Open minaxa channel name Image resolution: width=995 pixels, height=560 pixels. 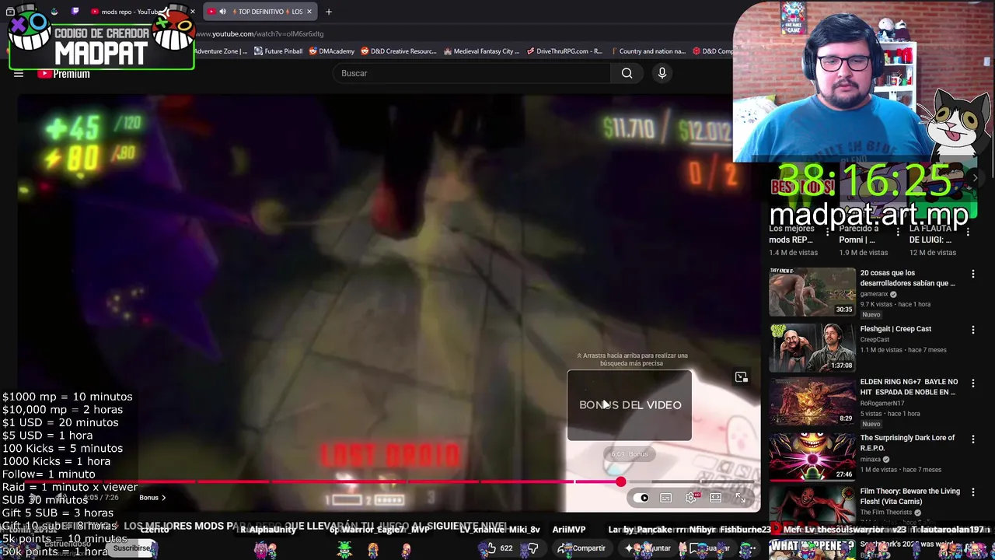(871, 459)
